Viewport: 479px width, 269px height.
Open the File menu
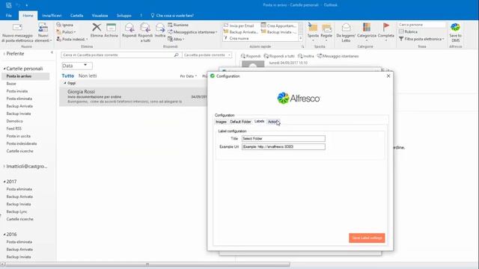pos(9,16)
